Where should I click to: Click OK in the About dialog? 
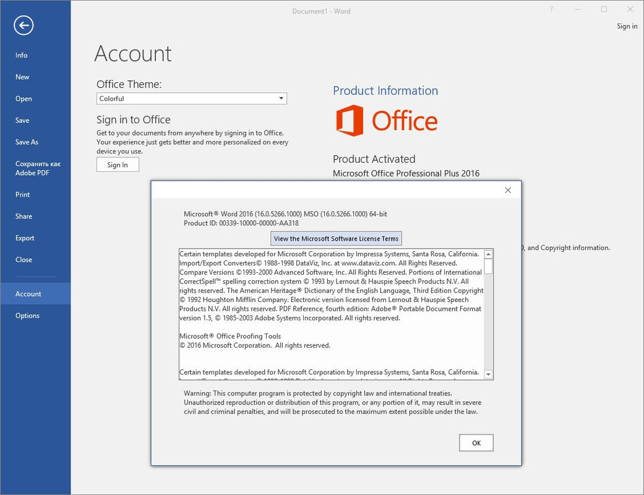click(x=476, y=443)
